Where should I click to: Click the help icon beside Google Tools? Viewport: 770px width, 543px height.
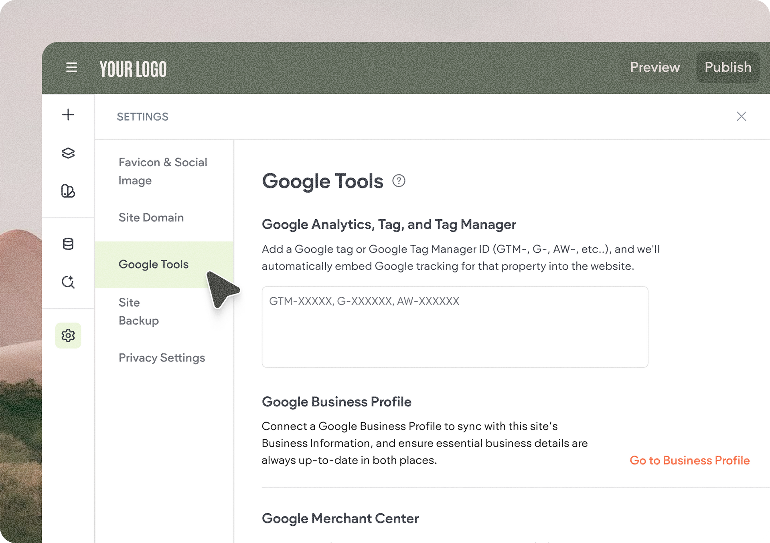click(x=399, y=181)
